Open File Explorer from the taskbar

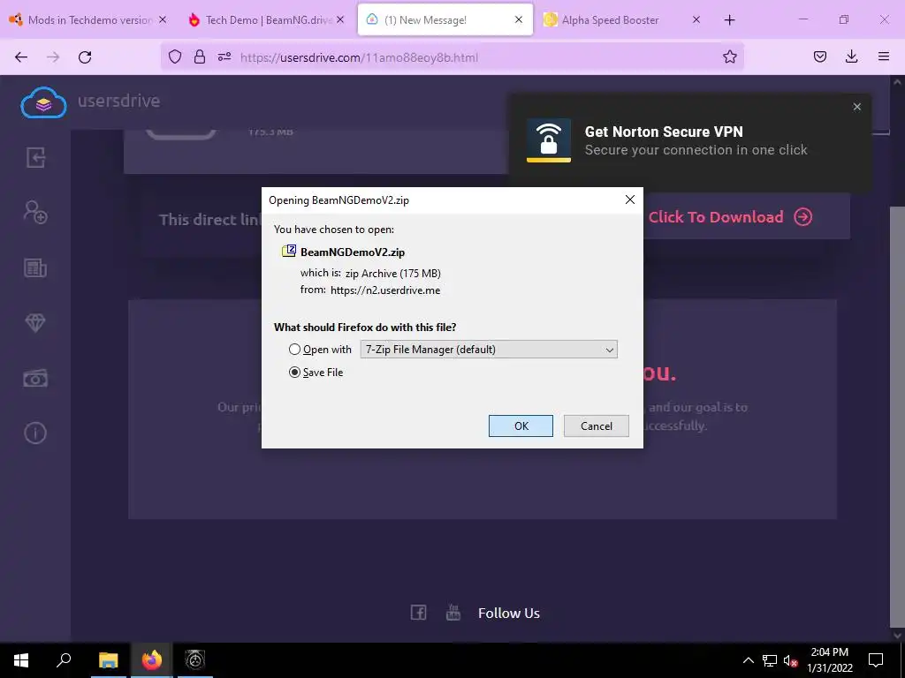(x=108, y=659)
